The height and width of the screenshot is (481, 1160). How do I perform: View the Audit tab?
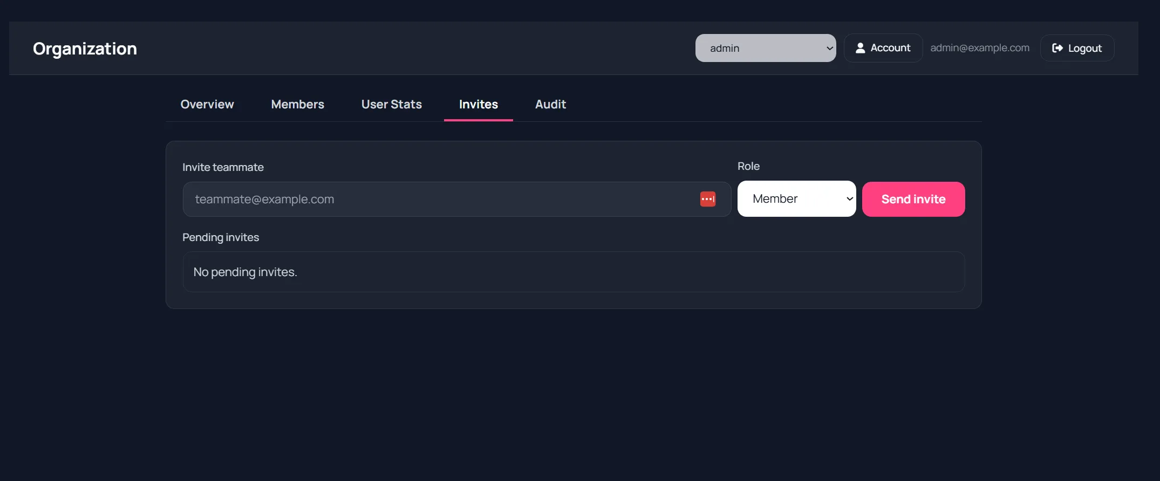[550, 105]
